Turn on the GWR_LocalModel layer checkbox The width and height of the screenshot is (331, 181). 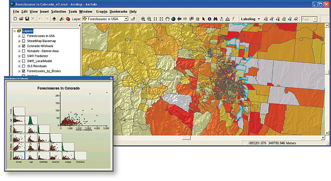pyautogui.click(x=24, y=61)
